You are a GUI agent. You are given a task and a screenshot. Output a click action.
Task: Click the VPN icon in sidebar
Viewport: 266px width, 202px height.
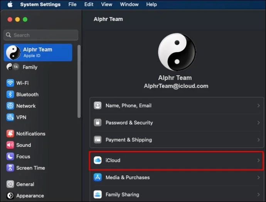[x=10, y=117]
